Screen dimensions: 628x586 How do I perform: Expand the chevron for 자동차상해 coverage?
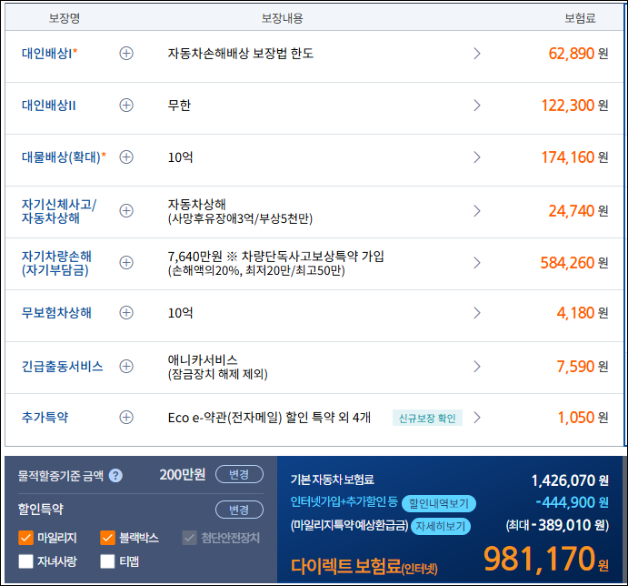click(x=476, y=211)
